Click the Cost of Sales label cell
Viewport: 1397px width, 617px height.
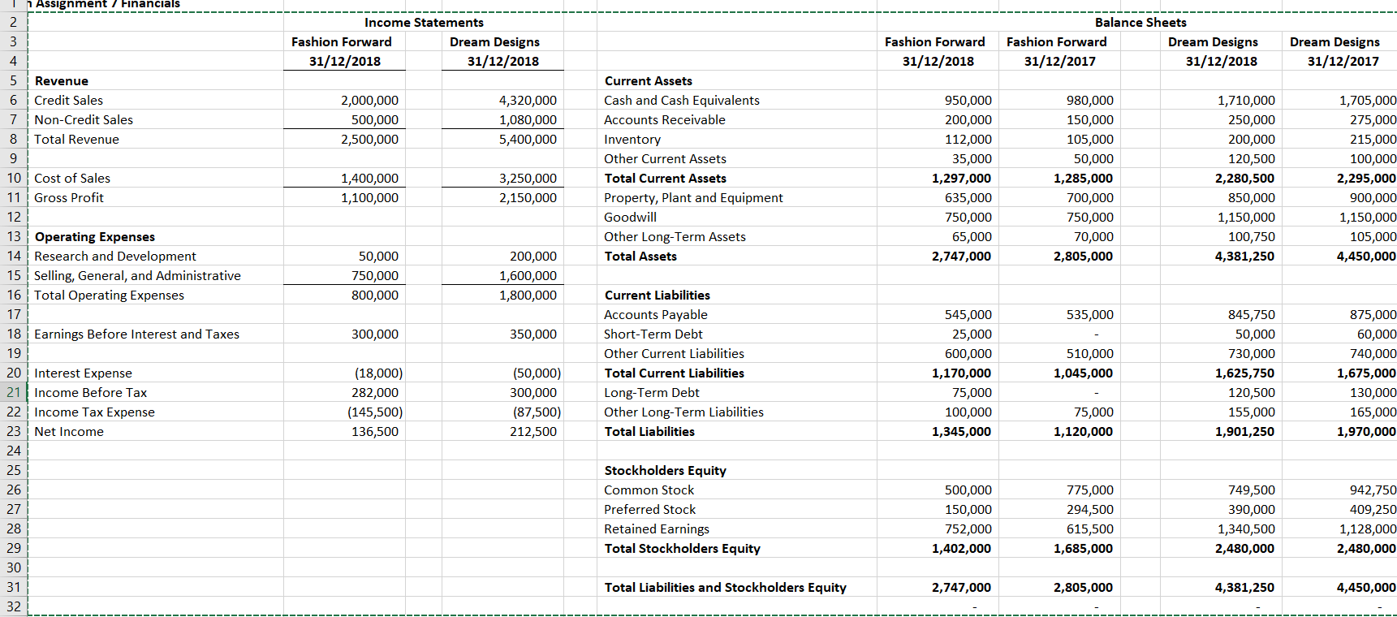tap(156, 178)
